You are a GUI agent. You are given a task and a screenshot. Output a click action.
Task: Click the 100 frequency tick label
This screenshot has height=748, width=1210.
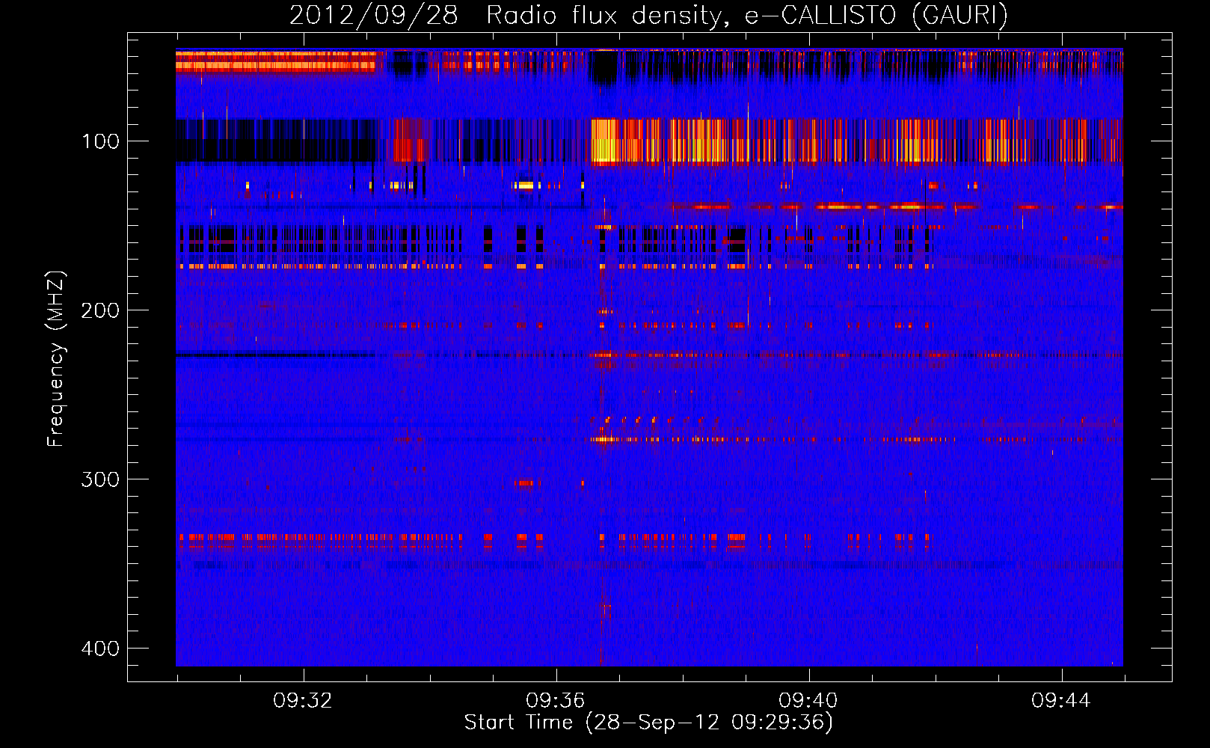(100, 141)
